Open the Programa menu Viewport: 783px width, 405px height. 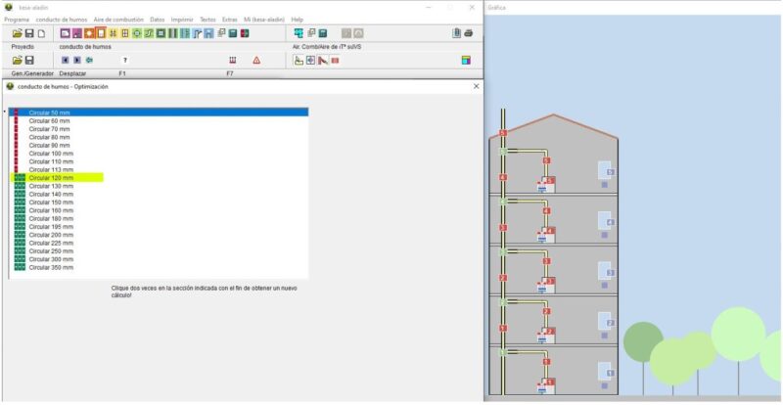coord(17,19)
